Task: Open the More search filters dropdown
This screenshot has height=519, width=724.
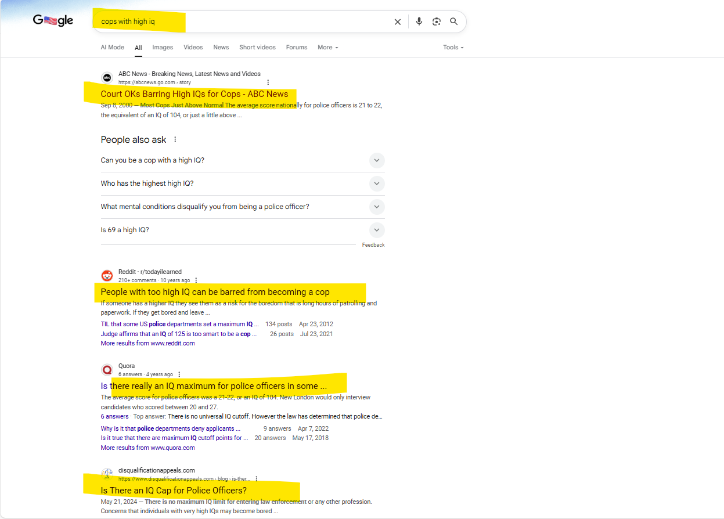Action: pos(327,48)
